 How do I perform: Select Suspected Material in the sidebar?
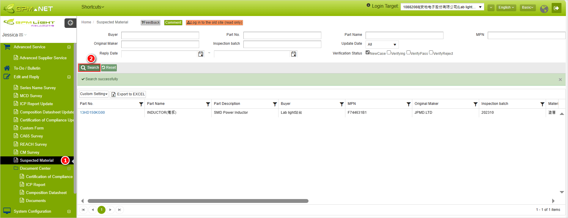coord(37,160)
